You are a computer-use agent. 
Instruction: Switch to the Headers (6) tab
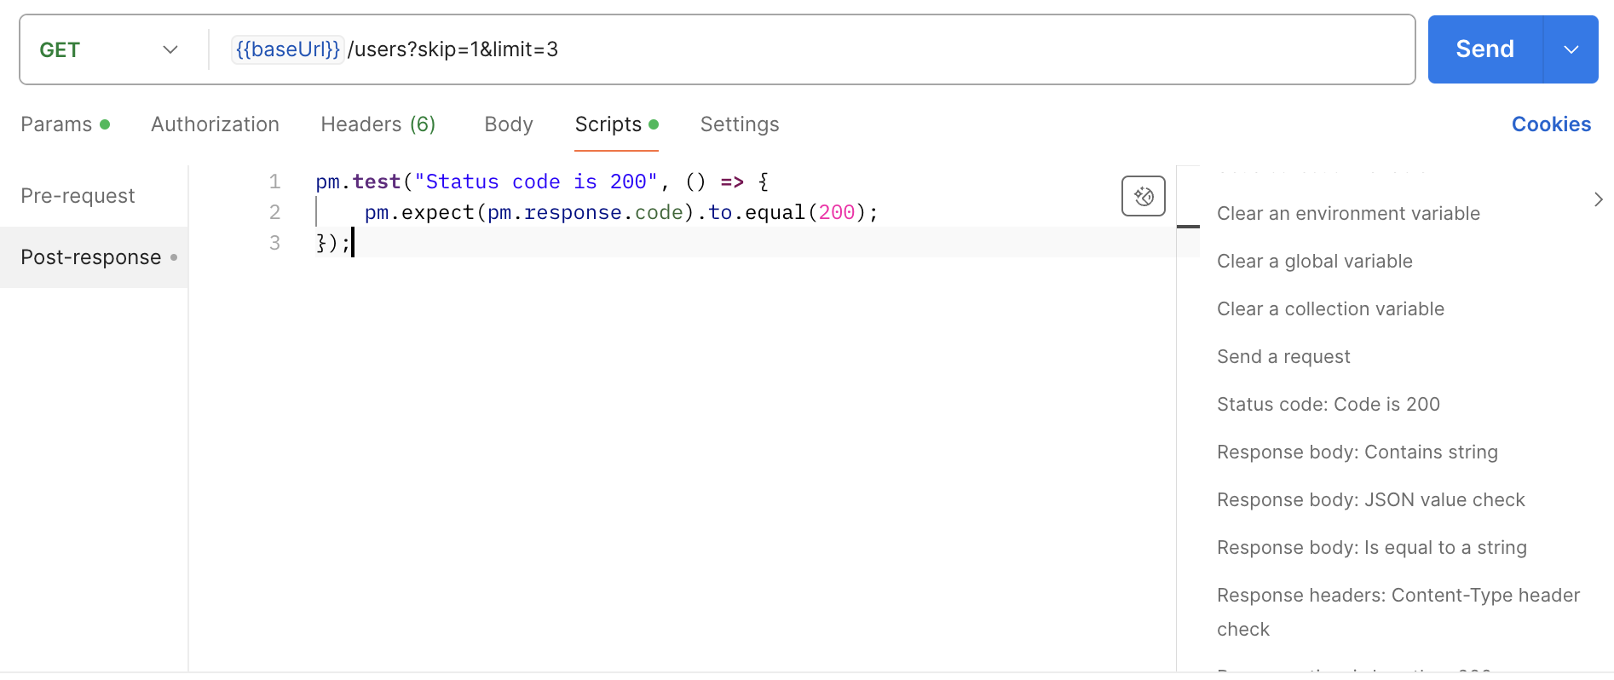click(x=378, y=124)
